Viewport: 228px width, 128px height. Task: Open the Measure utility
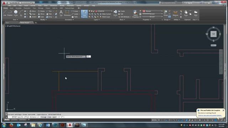pos(175,13)
